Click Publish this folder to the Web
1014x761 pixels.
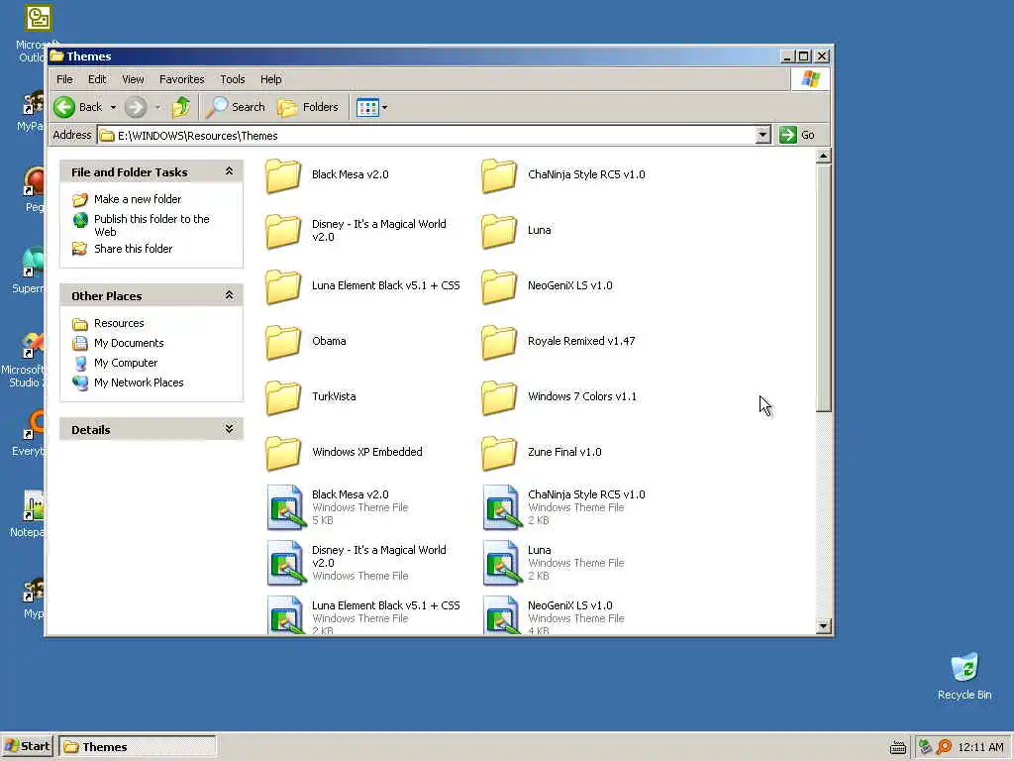tap(152, 225)
